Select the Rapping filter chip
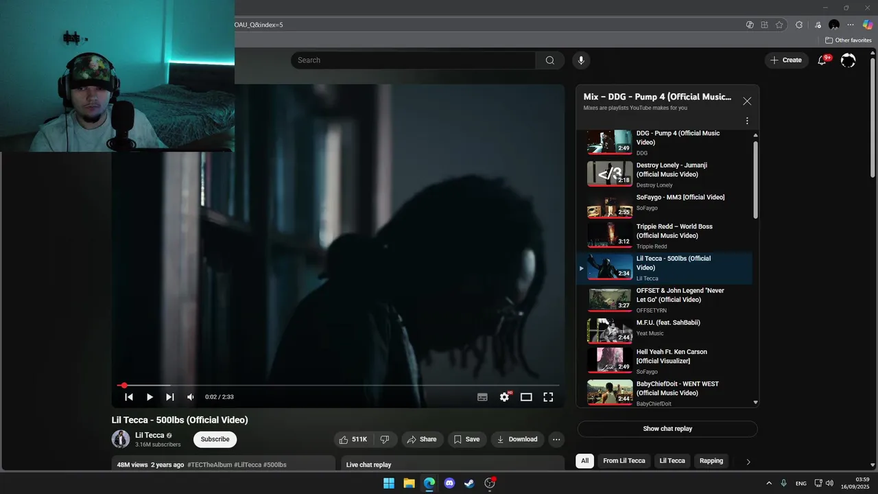878x494 pixels. (711, 461)
